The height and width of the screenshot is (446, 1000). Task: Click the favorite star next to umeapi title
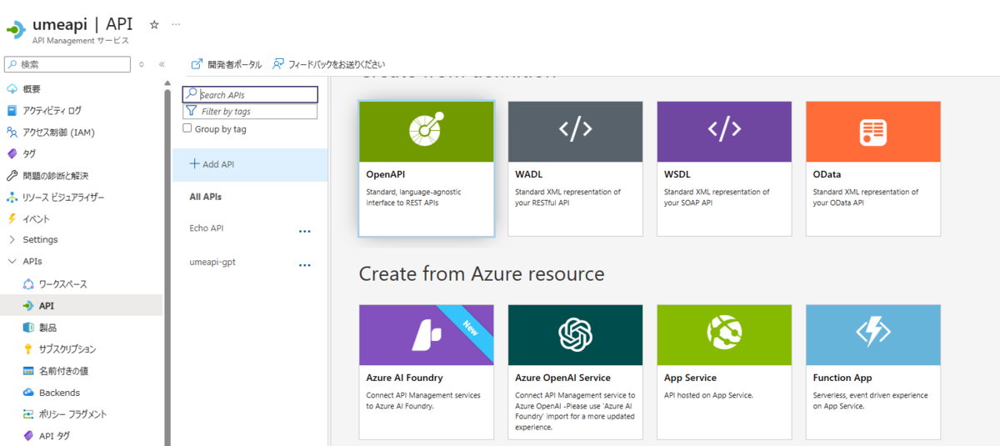154,25
